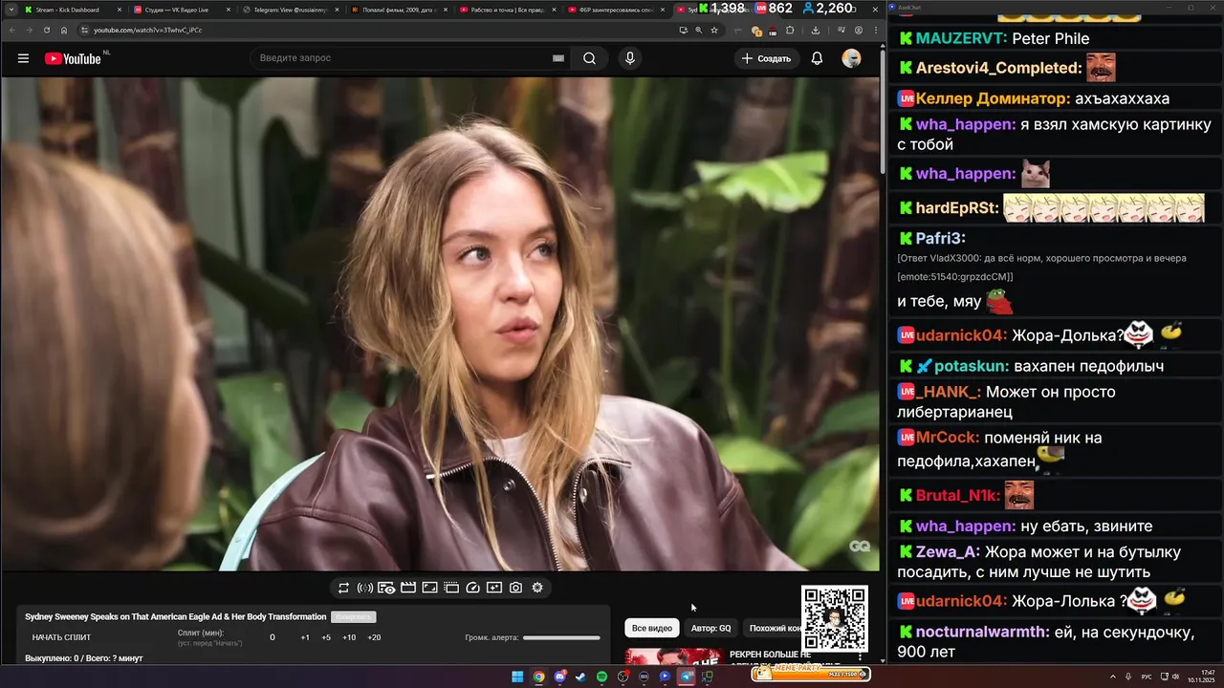Click username MAUZERVT in chat
The width and height of the screenshot is (1224, 688).
[x=960, y=38]
